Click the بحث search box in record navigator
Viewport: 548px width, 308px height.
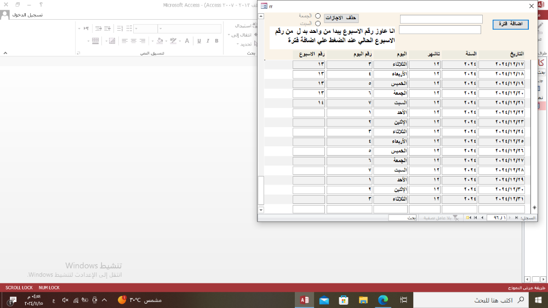(x=403, y=218)
